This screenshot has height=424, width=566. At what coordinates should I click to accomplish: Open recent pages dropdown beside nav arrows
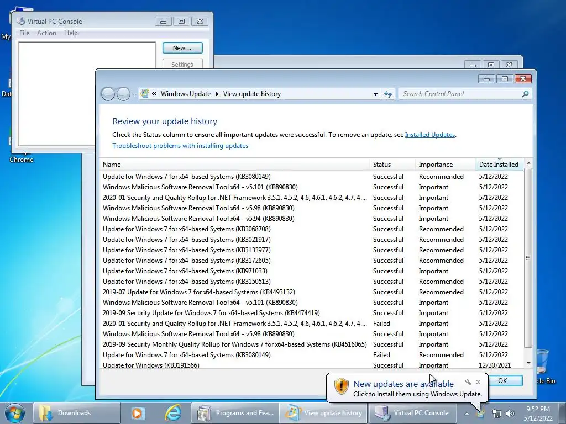coord(134,94)
